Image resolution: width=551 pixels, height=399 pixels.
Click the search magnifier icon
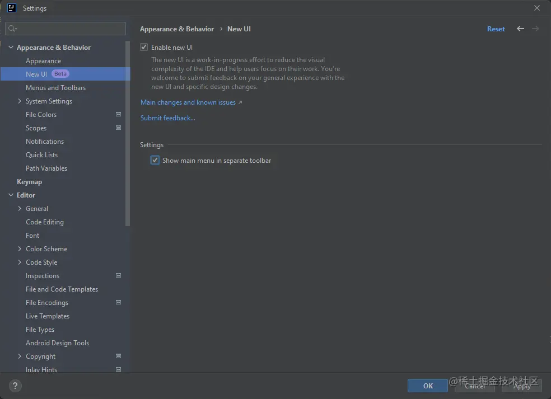click(12, 29)
